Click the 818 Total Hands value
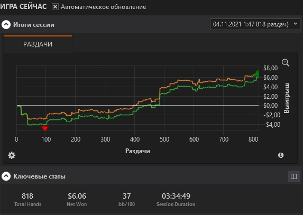 (x=27, y=196)
